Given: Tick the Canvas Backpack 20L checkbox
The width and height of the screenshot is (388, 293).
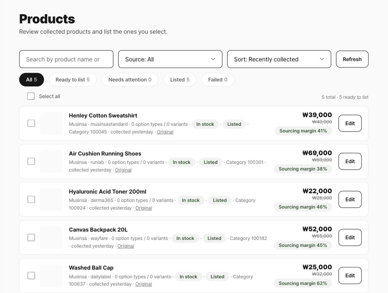Looking at the screenshot, I should pyautogui.click(x=31, y=237).
